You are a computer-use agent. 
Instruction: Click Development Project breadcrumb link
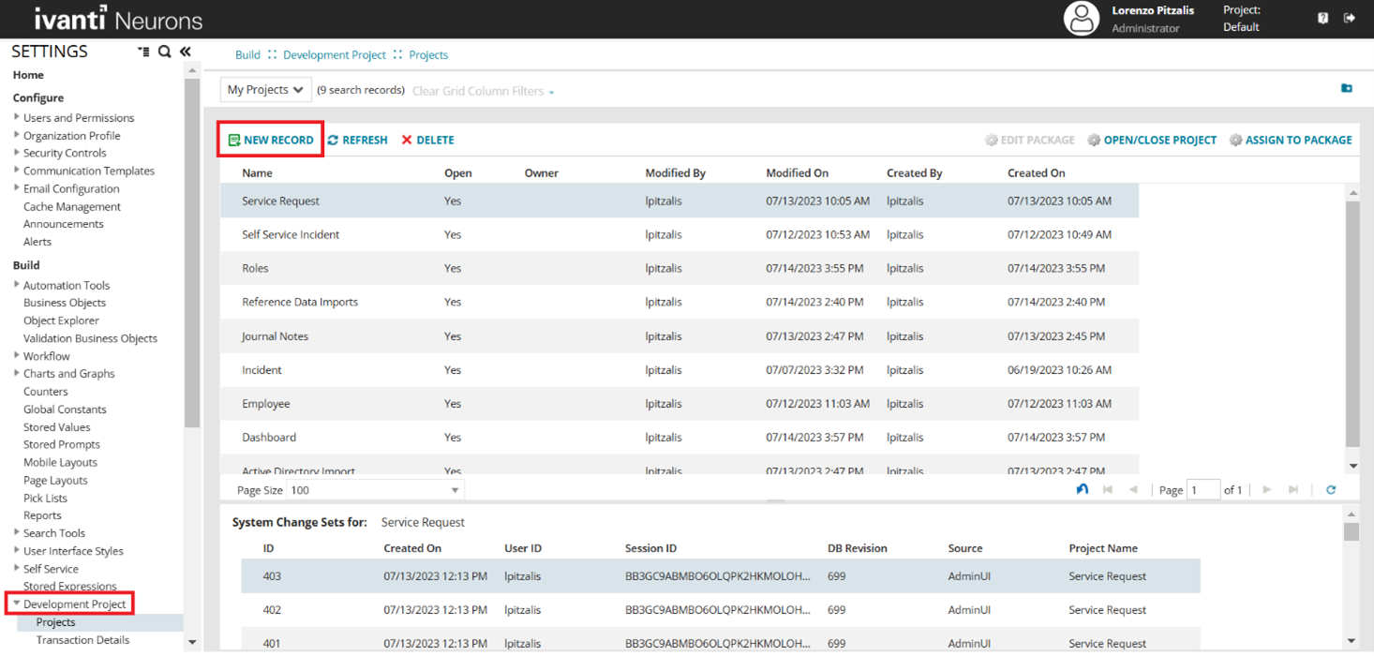pyautogui.click(x=335, y=55)
